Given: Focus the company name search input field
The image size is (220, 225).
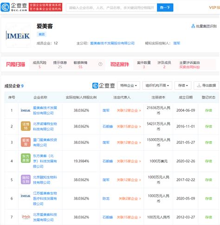Looking at the screenshot, I should click(111, 7).
